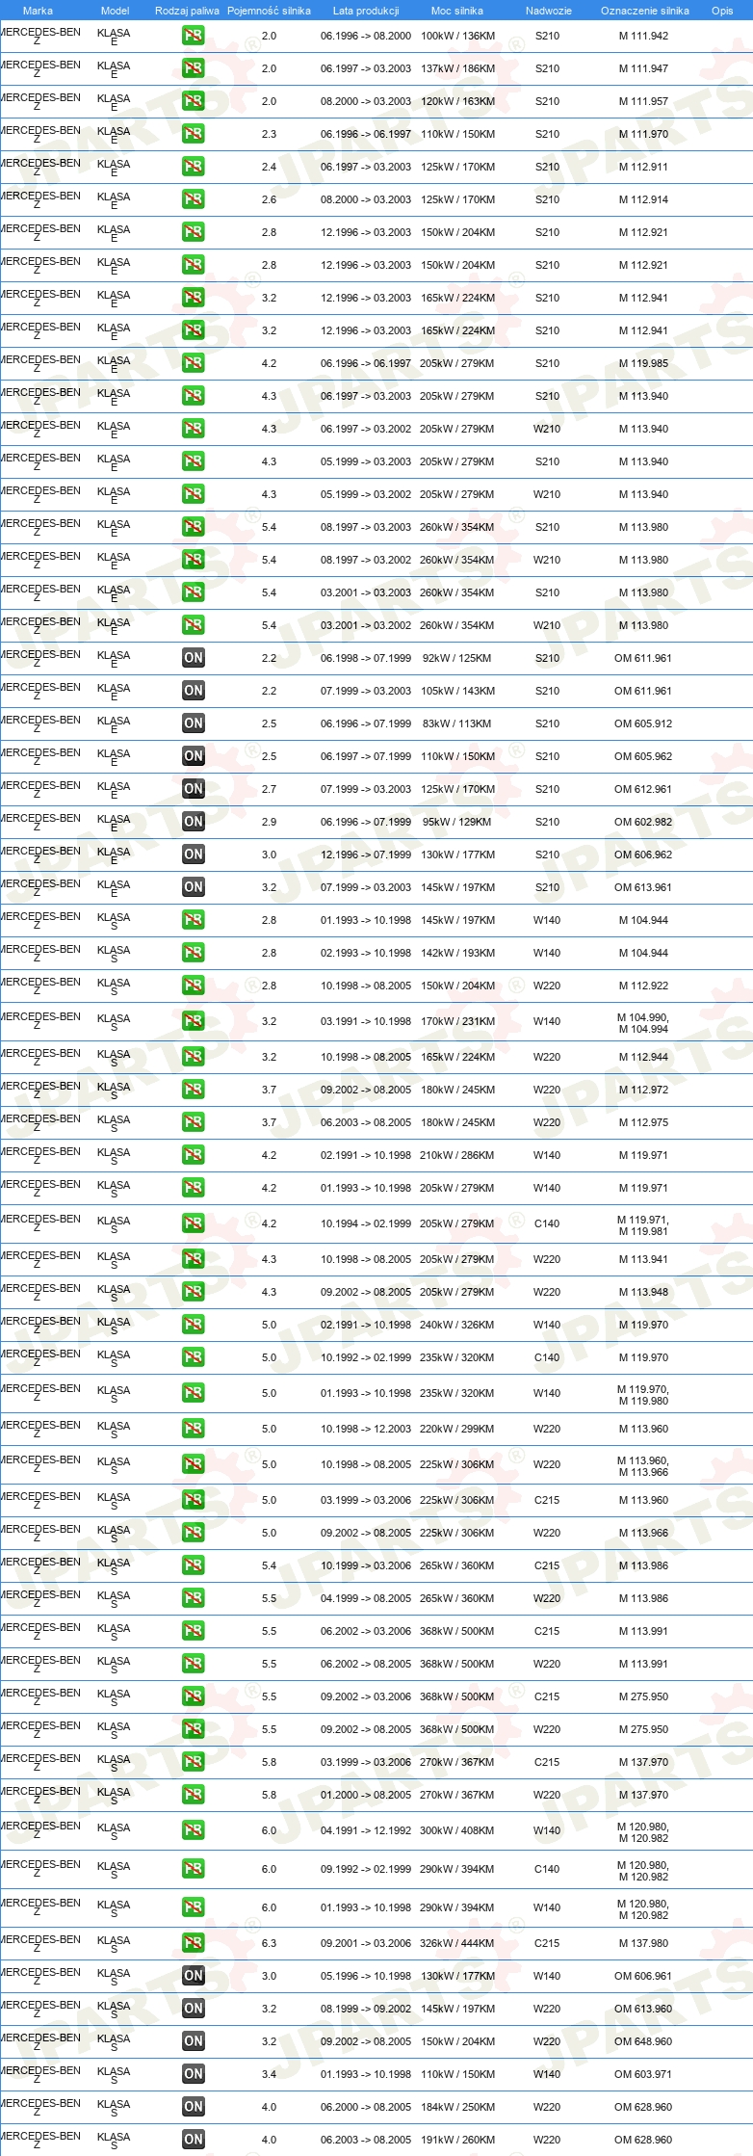753x2156 pixels.
Task: Select the petrol icon for engine M 112.911
Action: [194, 167]
